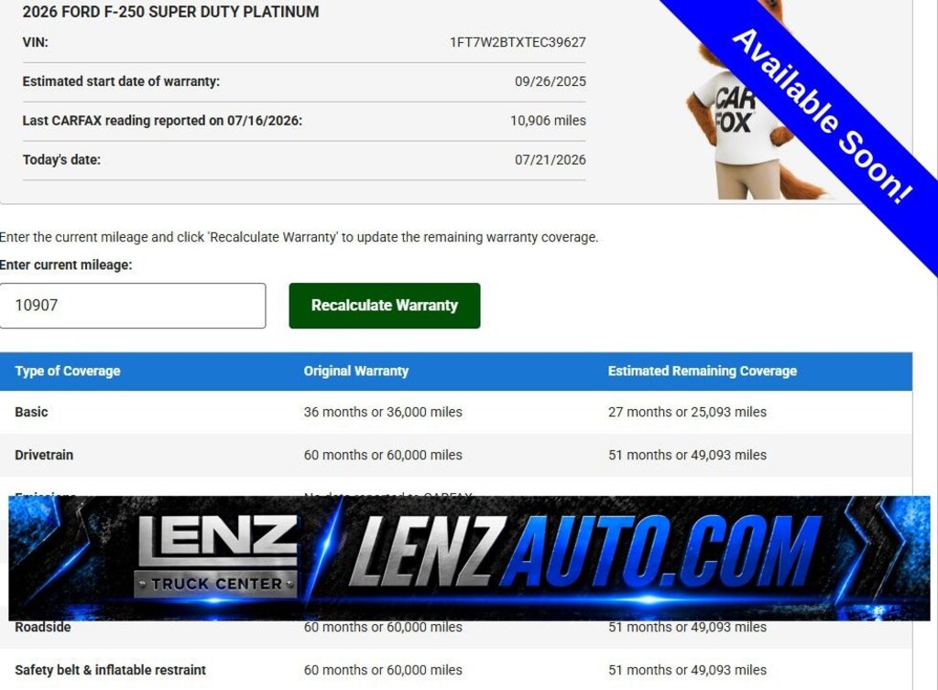Click the Roadside coverage row label
This screenshot has width=938, height=690.
click(x=42, y=627)
